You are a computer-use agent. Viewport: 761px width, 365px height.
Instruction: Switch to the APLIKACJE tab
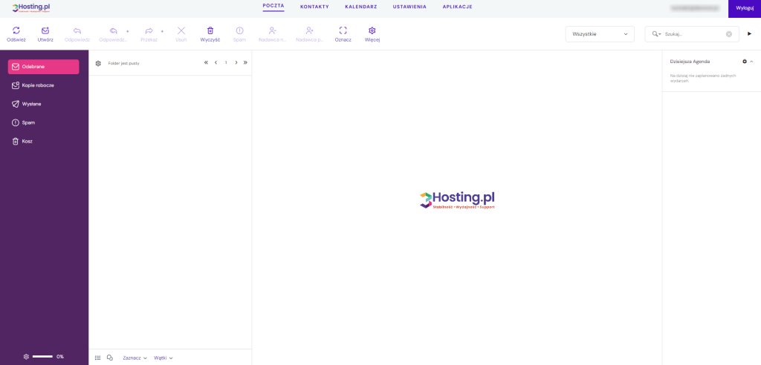click(457, 7)
